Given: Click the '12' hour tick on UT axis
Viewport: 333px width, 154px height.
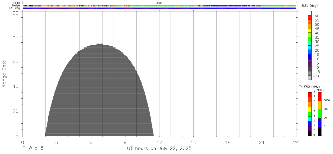Looking at the screenshot, I should [x=159, y=142].
